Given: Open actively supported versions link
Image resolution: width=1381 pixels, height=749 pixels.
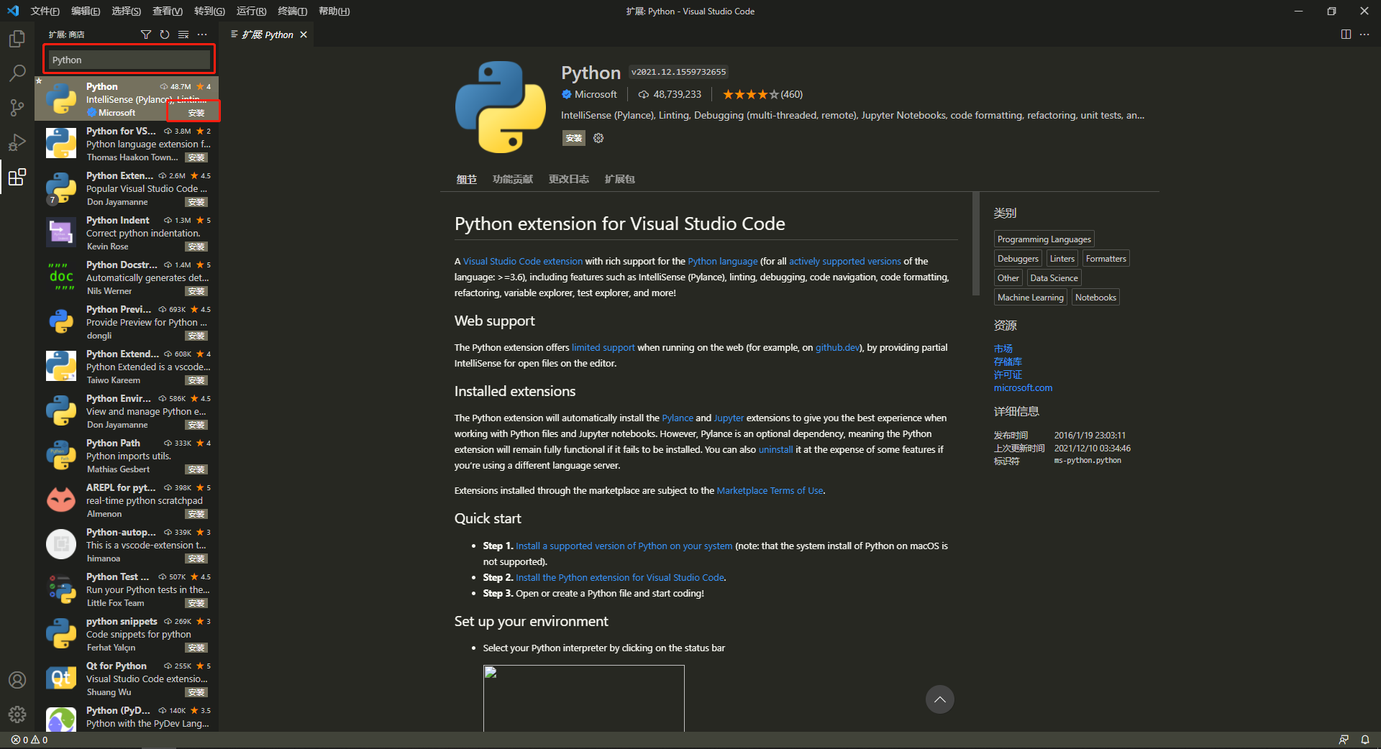Looking at the screenshot, I should 845,261.
